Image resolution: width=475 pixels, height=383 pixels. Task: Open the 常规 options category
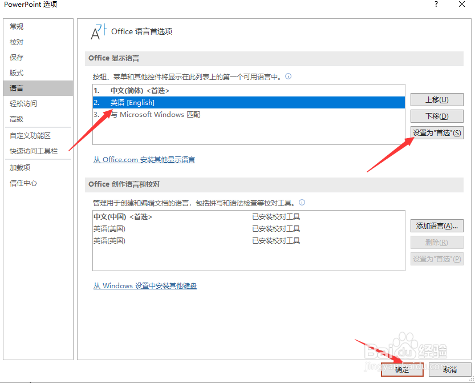pos(38,27)
